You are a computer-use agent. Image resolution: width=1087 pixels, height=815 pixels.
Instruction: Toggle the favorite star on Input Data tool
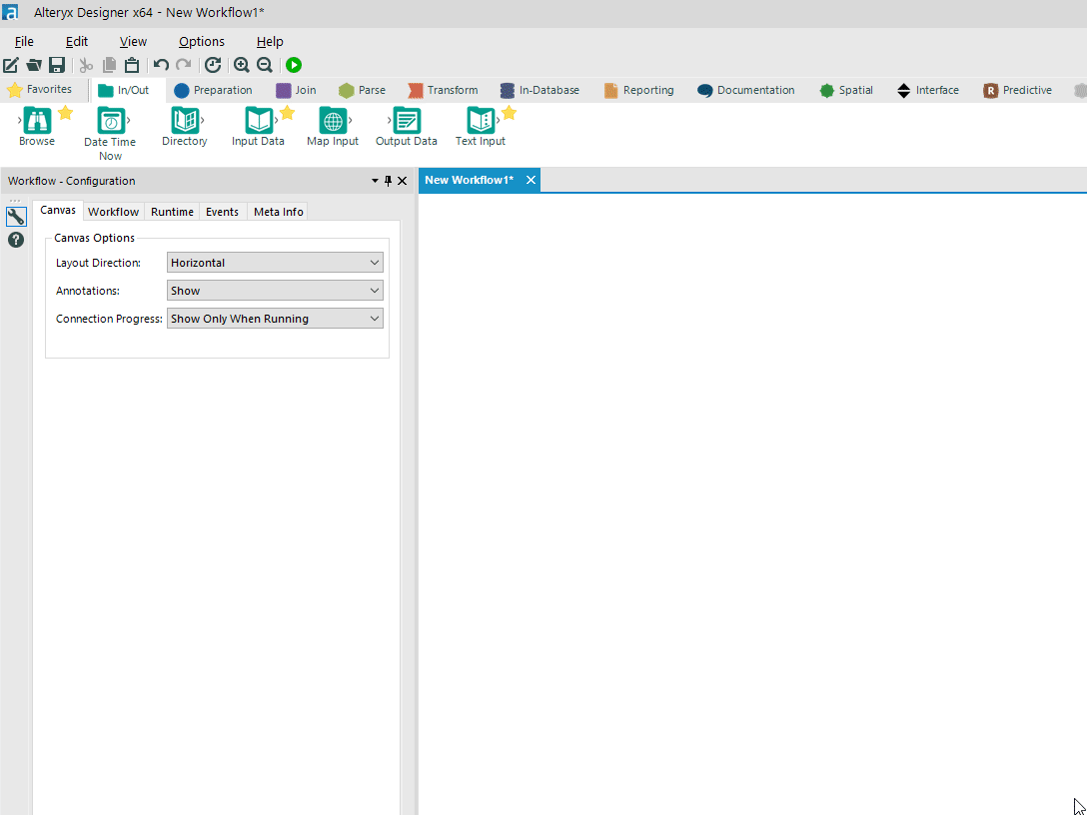tap(287, 112)
